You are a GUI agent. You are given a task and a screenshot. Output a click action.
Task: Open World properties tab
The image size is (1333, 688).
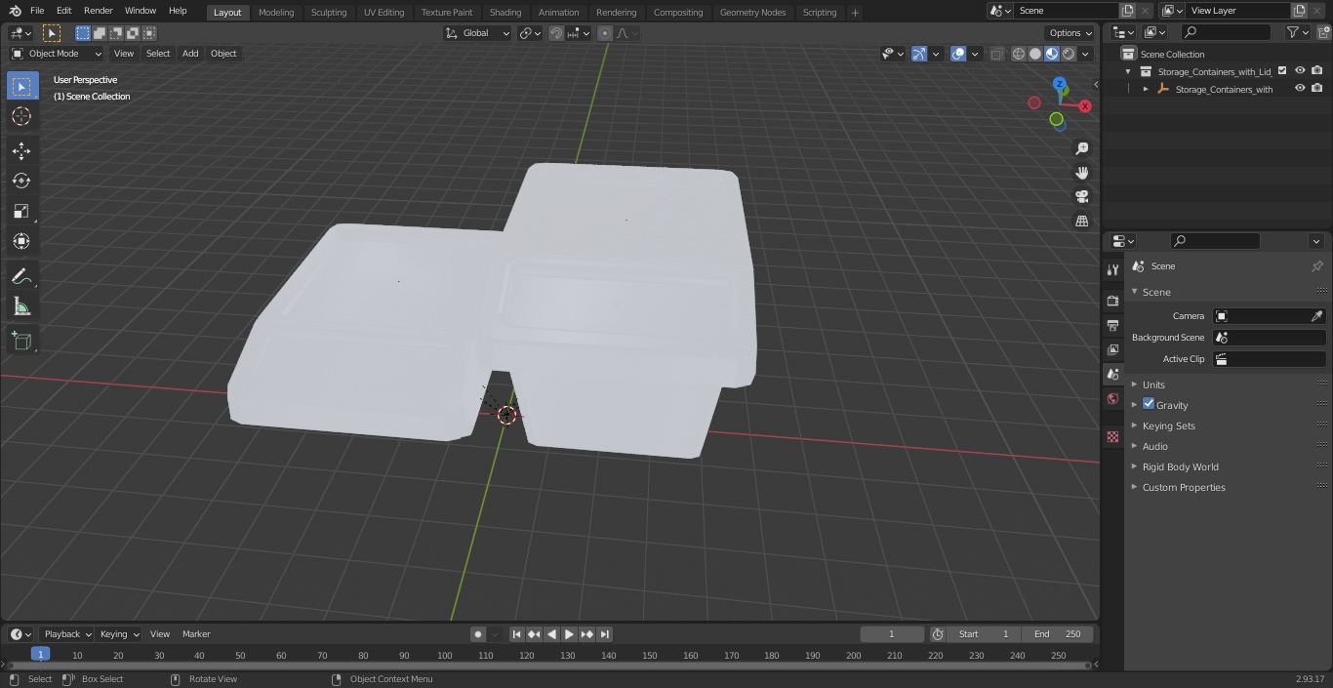click(1112, 399)
